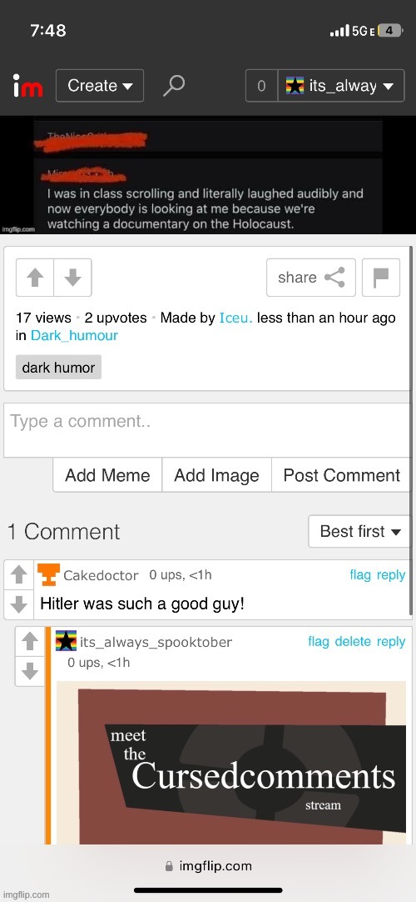Share the meme via share button

pos(311,278)
